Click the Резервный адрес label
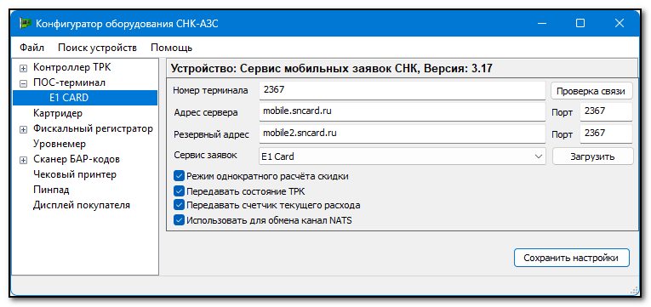 point(211,134)
